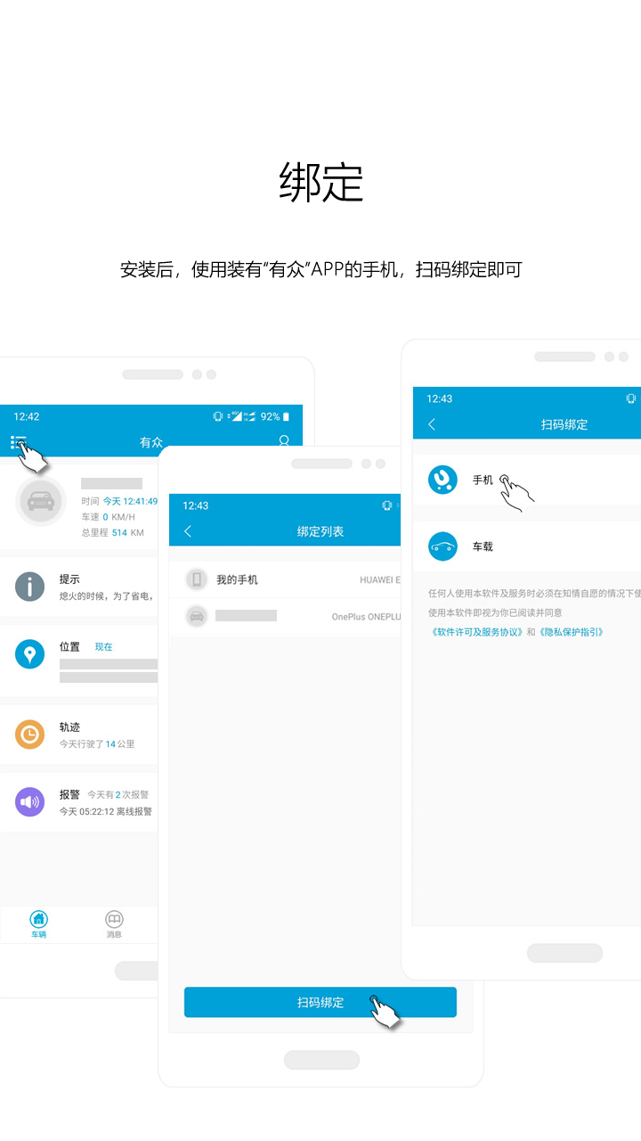
Task: Click vibrate icon in 有众 status bar
Action: click(x=218, y=416)
